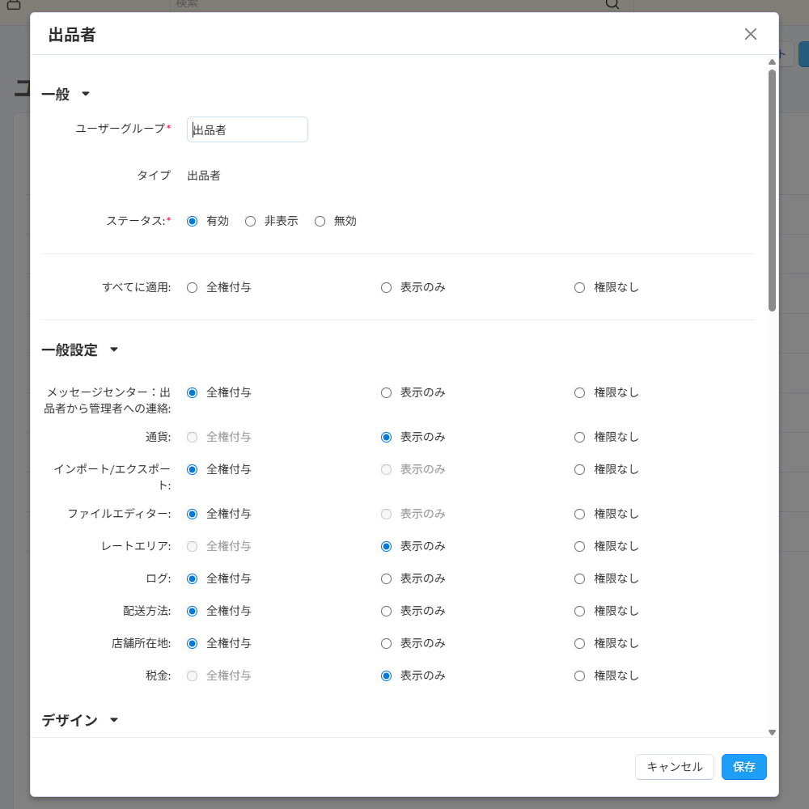
Task: Select 権限なし for インポート/エクスポート
Action: click(x=579, y=469)
